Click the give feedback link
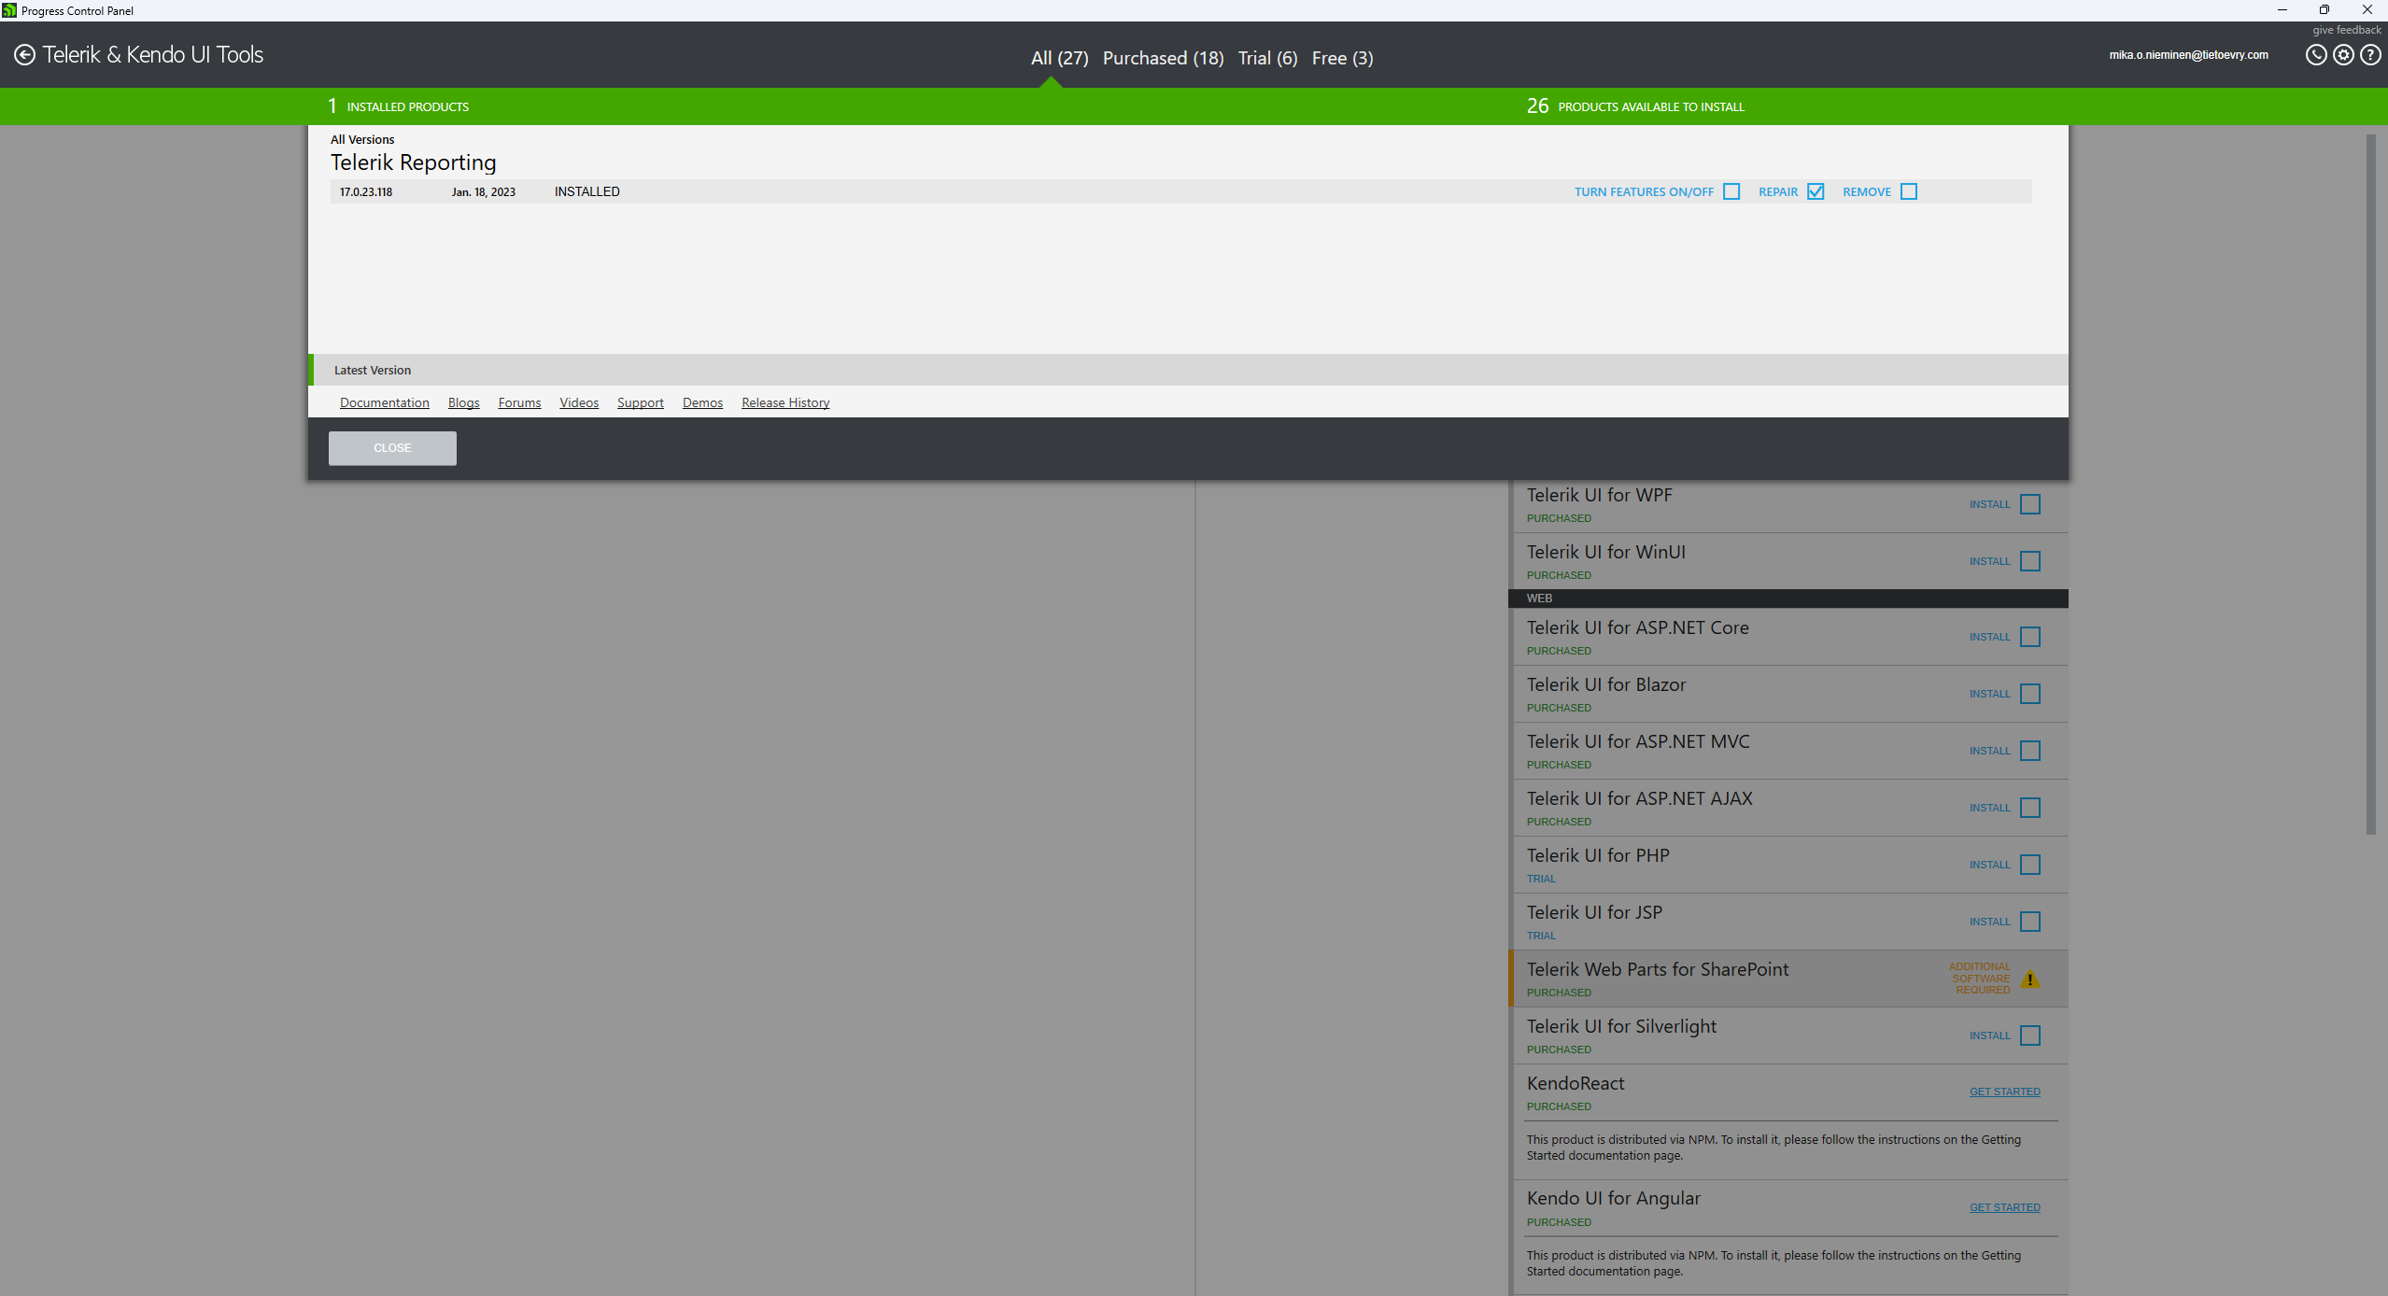The height and width of the screenshot is (1296, 2388). pyautogui.click(x=2346, y=30)
